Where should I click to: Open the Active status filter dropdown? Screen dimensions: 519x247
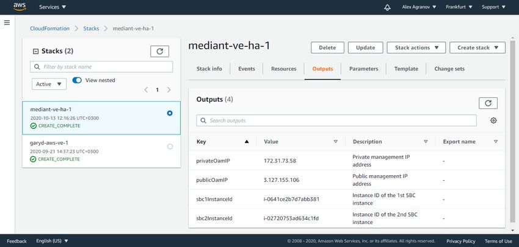[49, 84]
